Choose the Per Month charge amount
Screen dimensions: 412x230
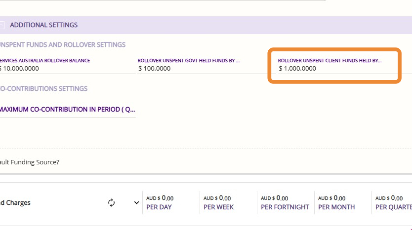click(x=331, y=198)
